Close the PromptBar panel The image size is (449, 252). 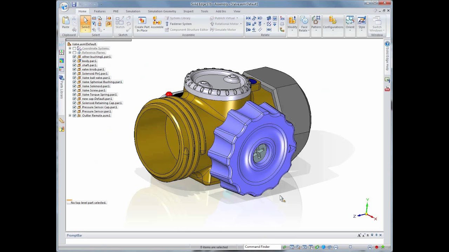(x=381, y=235)
